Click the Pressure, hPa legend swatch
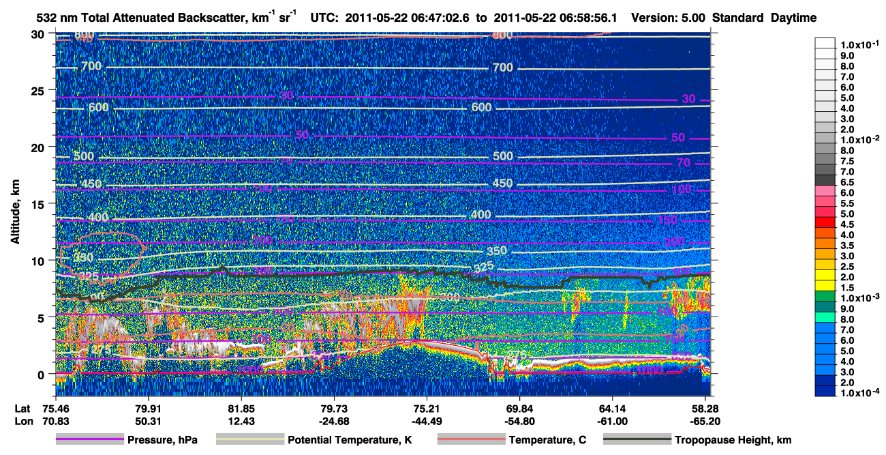The width and height of the screenshot is (886, 455). tap(89, 440)
